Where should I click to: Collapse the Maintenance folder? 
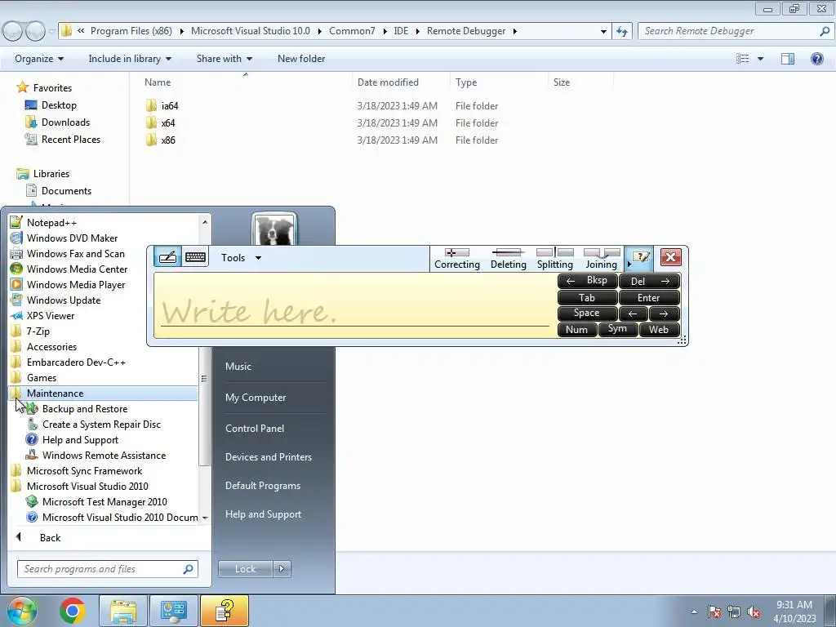tap(104, 393)
